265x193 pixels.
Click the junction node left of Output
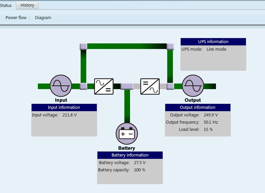170,86
